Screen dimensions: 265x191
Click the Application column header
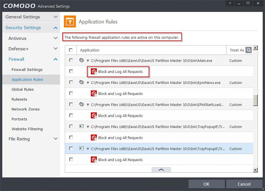click(151, 50)
